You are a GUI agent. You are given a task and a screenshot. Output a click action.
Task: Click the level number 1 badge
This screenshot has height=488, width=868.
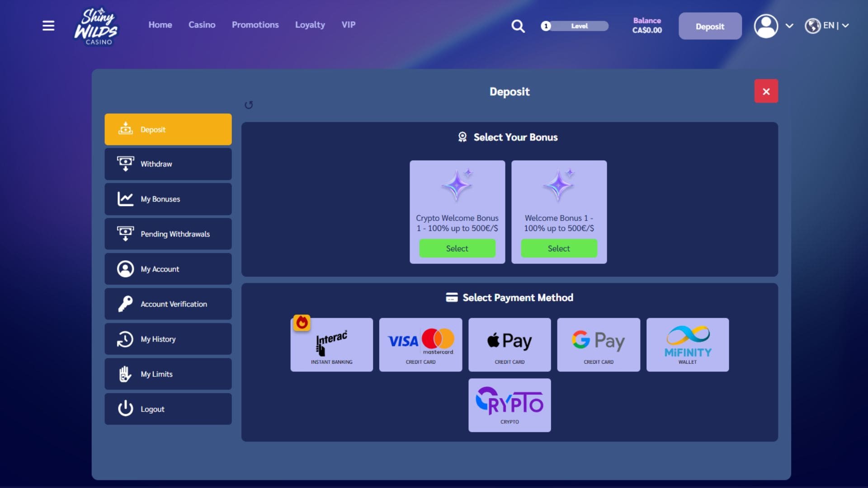click(x=546, y=26)
